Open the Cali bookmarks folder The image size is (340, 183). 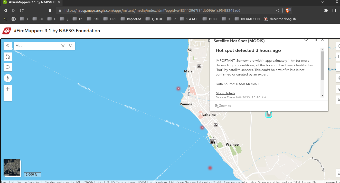pyautogui.click(x=93, y=19)
